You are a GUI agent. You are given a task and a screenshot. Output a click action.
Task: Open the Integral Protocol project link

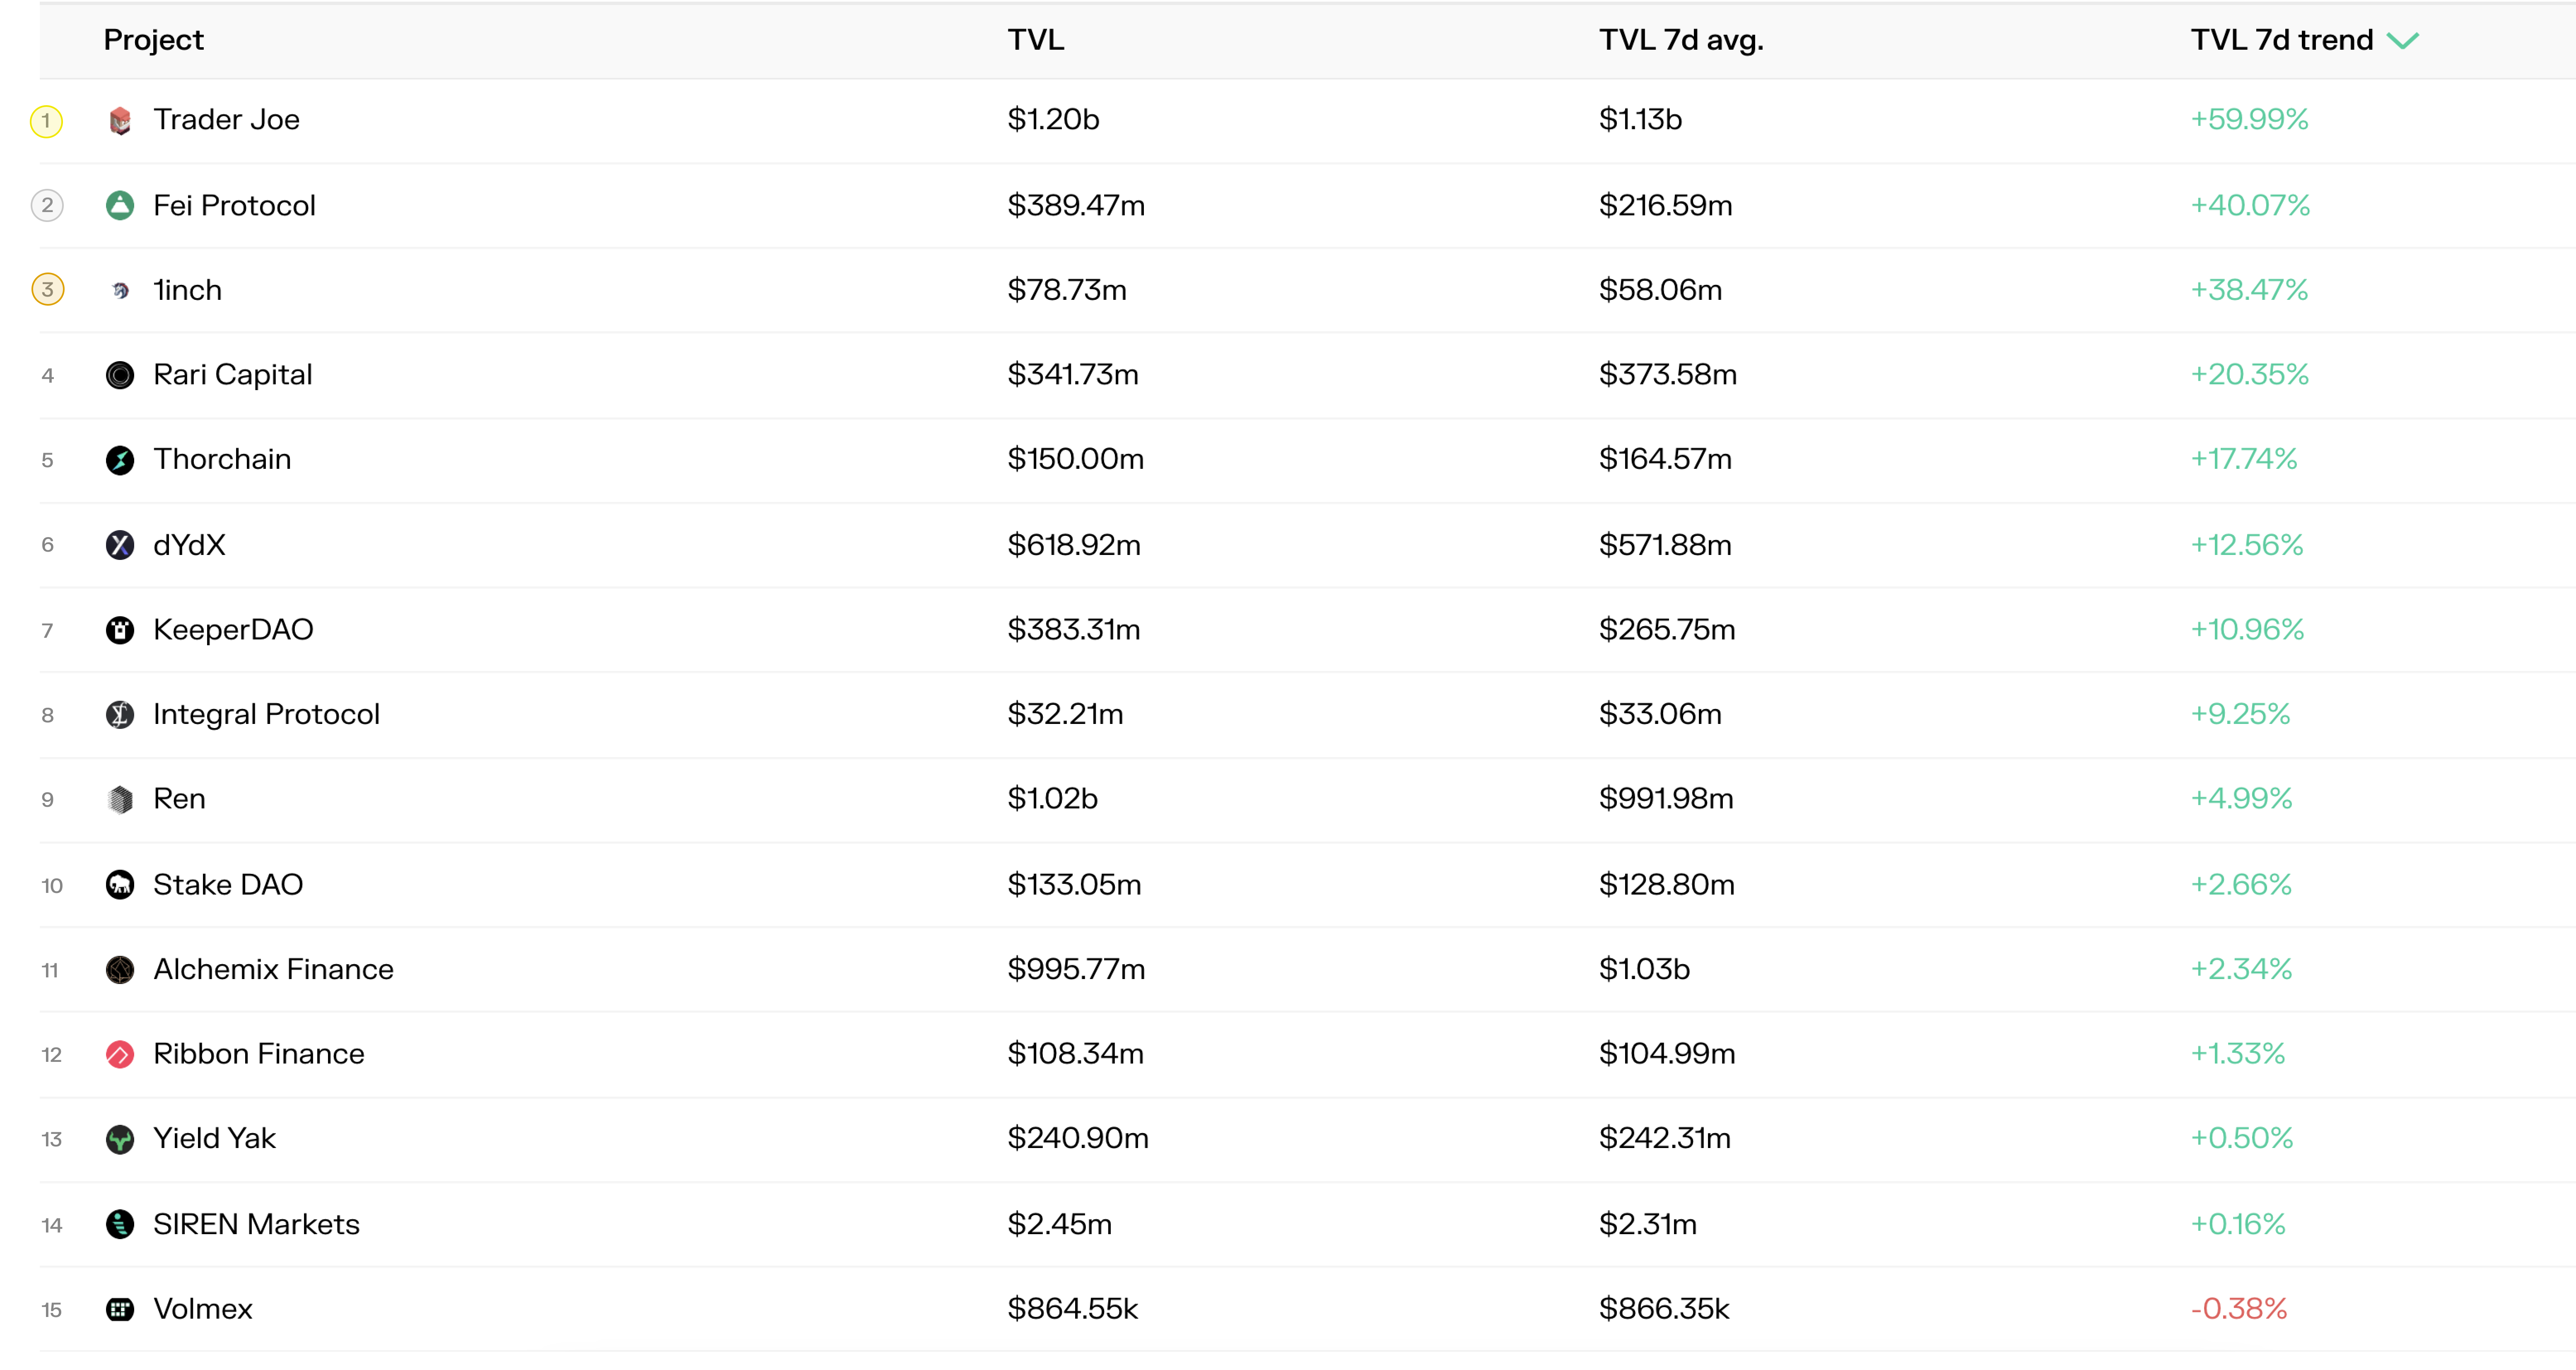266,714
